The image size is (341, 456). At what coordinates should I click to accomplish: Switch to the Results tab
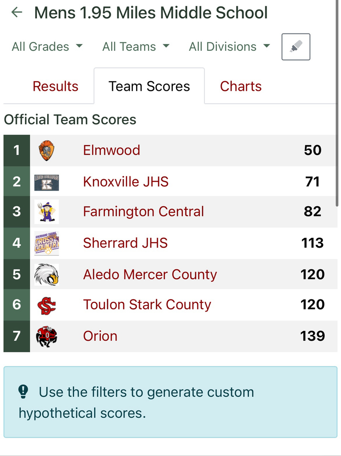click(56, 86)
